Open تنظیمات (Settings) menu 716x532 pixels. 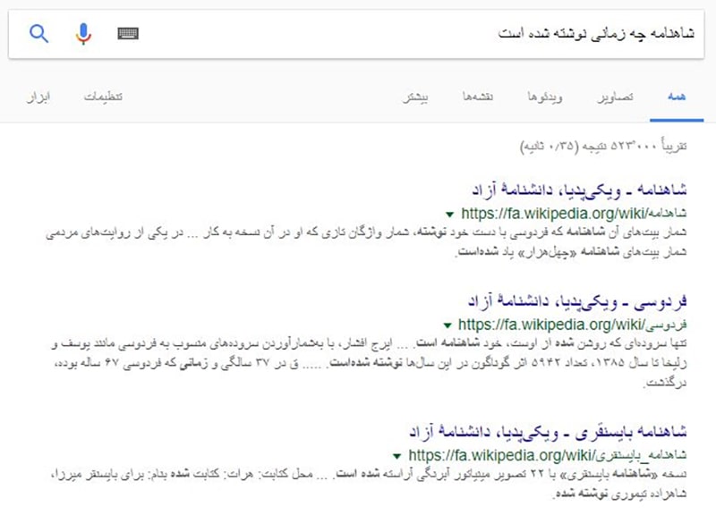(x=103, y=97)
